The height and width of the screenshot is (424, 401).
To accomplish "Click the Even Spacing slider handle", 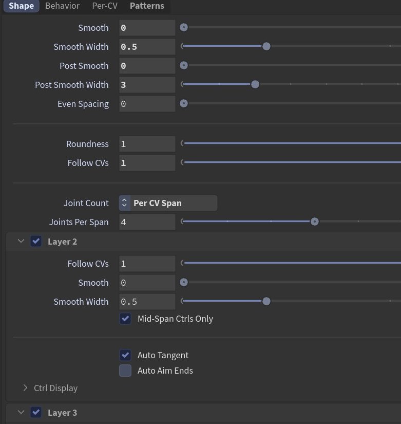I will [184, 103].
